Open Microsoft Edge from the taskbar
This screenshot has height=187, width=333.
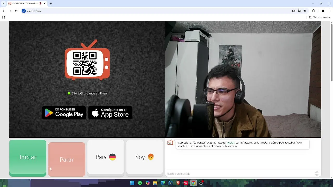[x=163, y=183]
